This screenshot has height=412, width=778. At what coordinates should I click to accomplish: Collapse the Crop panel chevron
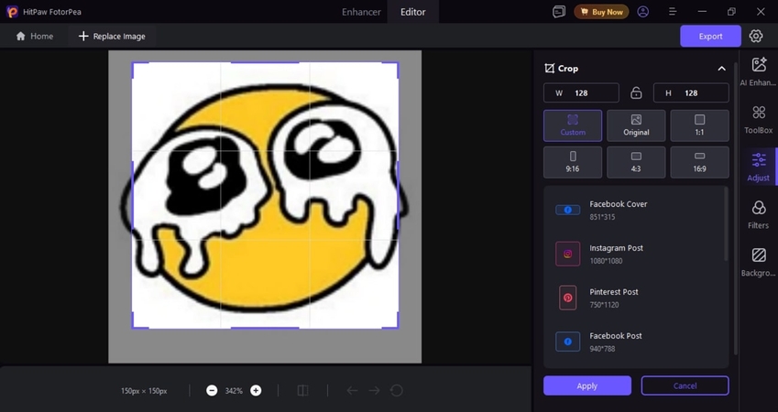pyautogui.click(x=721, y=69)
